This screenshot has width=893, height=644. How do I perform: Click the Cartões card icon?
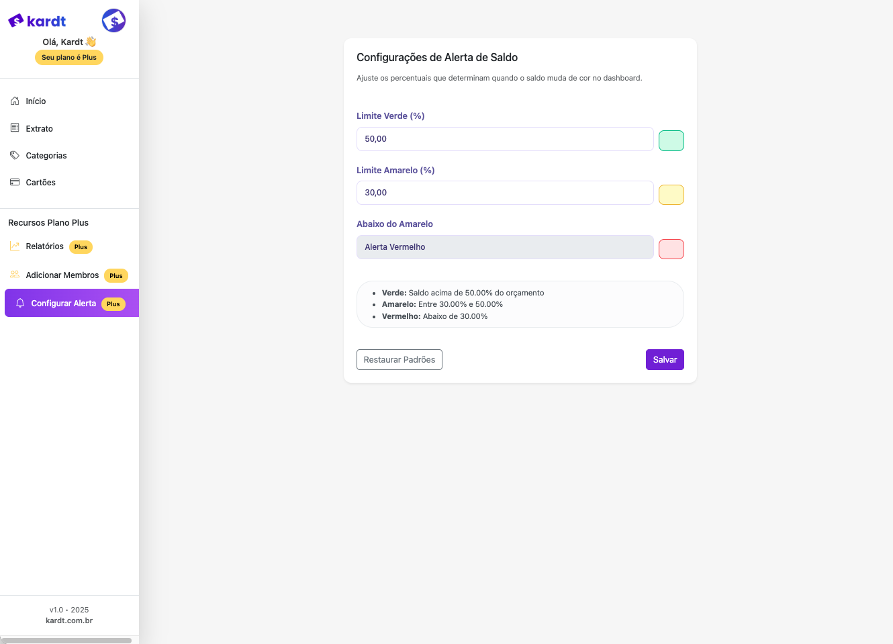pos(15,182)
